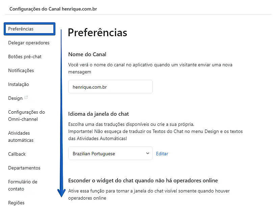Open Configurações do Omni-channel
This screenshot has height=206, width=278.
click(26, 116)
